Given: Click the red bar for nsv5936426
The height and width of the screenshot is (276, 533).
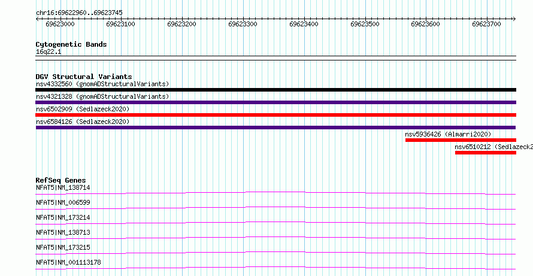Looking at the screenshot, I should 461,140.
